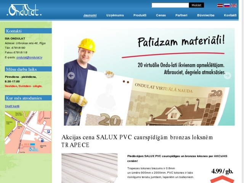
Task: Open the Cenas price page
Action: click(161, 15)
